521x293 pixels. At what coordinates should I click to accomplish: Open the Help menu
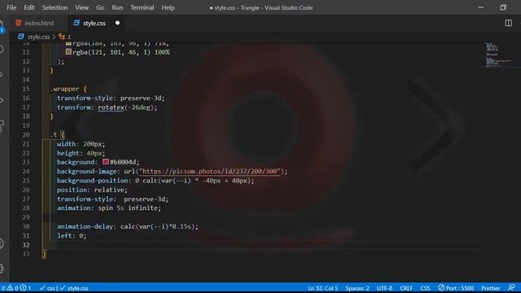tap(168, 7)
